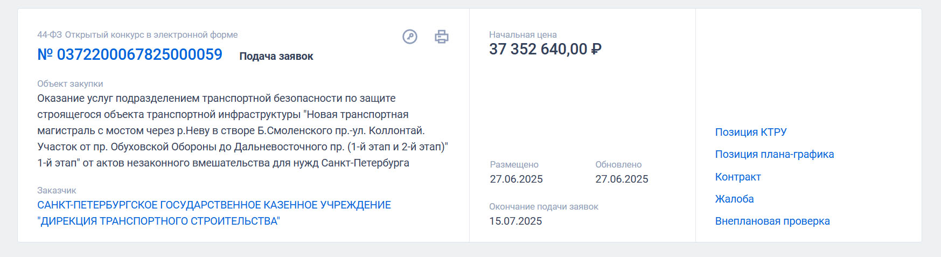Open the electronic signature key icon
Image resolution: width=941 pixels, height=257 pixels.
point(410,37)
